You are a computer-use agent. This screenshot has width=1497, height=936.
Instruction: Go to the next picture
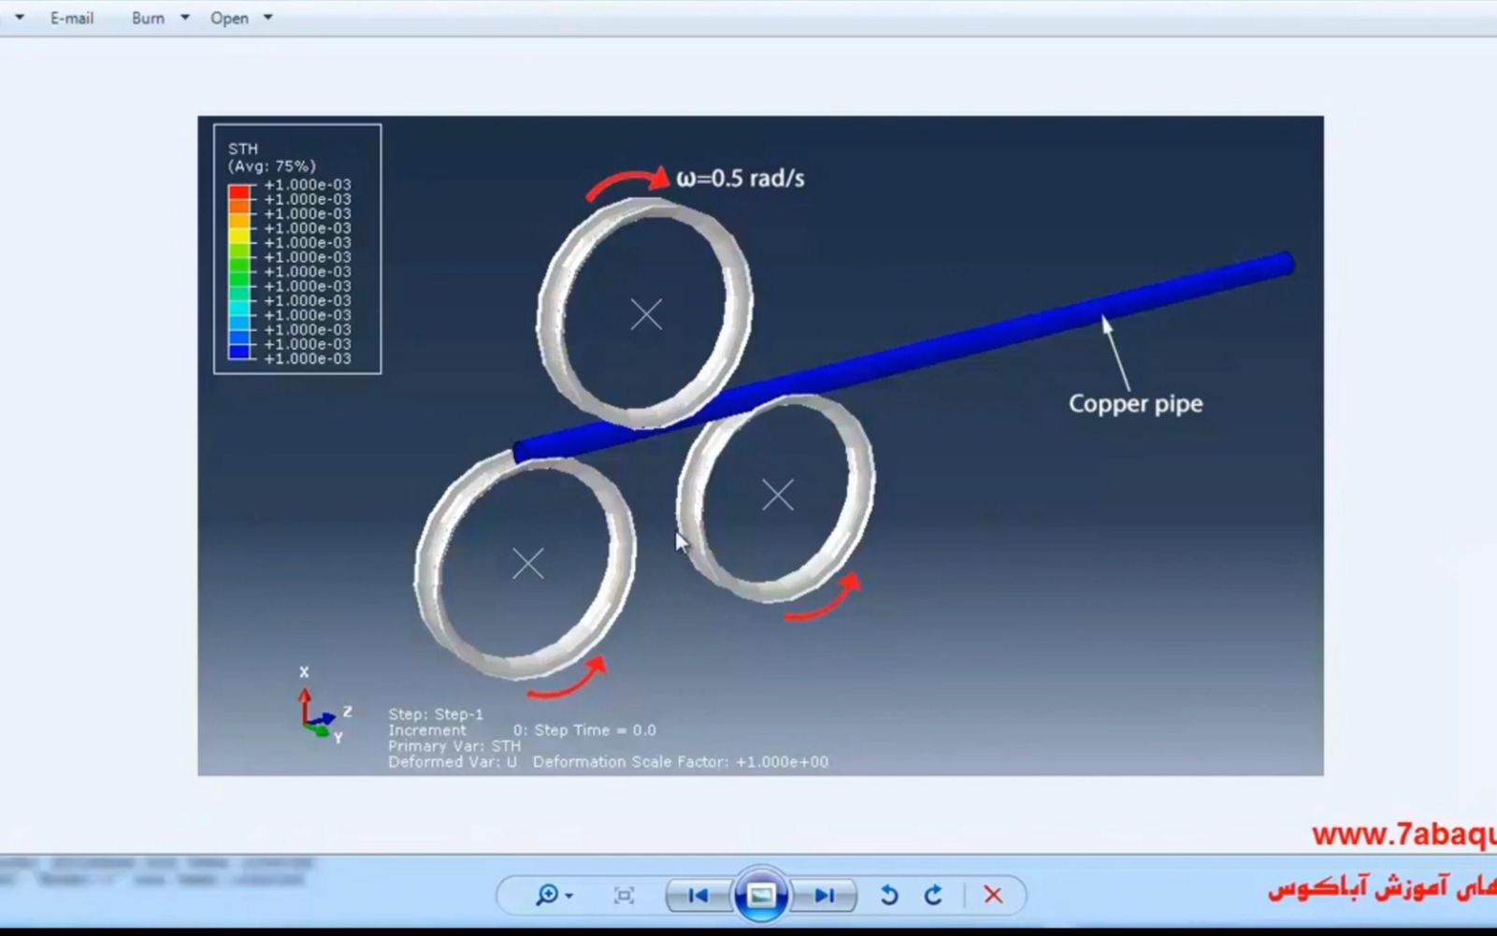(x=824, y=895)
